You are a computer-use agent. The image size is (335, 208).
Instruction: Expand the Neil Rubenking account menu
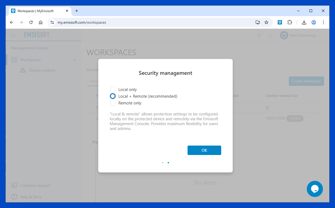[304, 35]
